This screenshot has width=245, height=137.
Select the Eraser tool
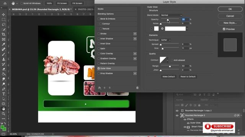pos(3,69)
